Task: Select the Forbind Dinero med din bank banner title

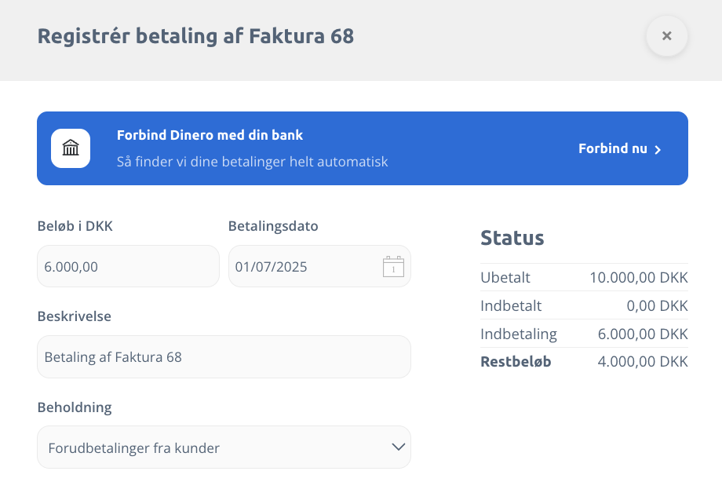Action: click(x=210, y=135)
